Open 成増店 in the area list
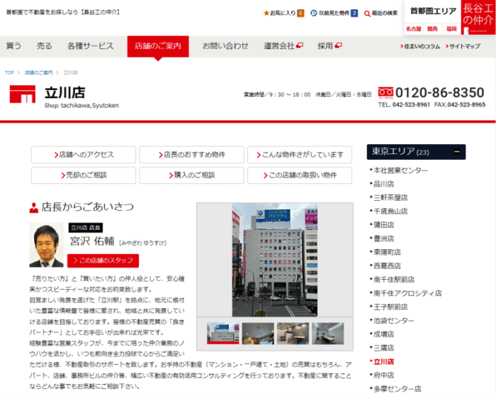 click(x=383, y=334)
